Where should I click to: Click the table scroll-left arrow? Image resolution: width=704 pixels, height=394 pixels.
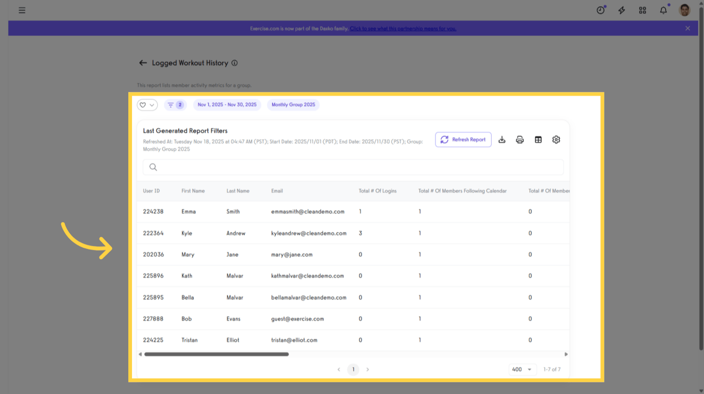(x=140, y=354)
